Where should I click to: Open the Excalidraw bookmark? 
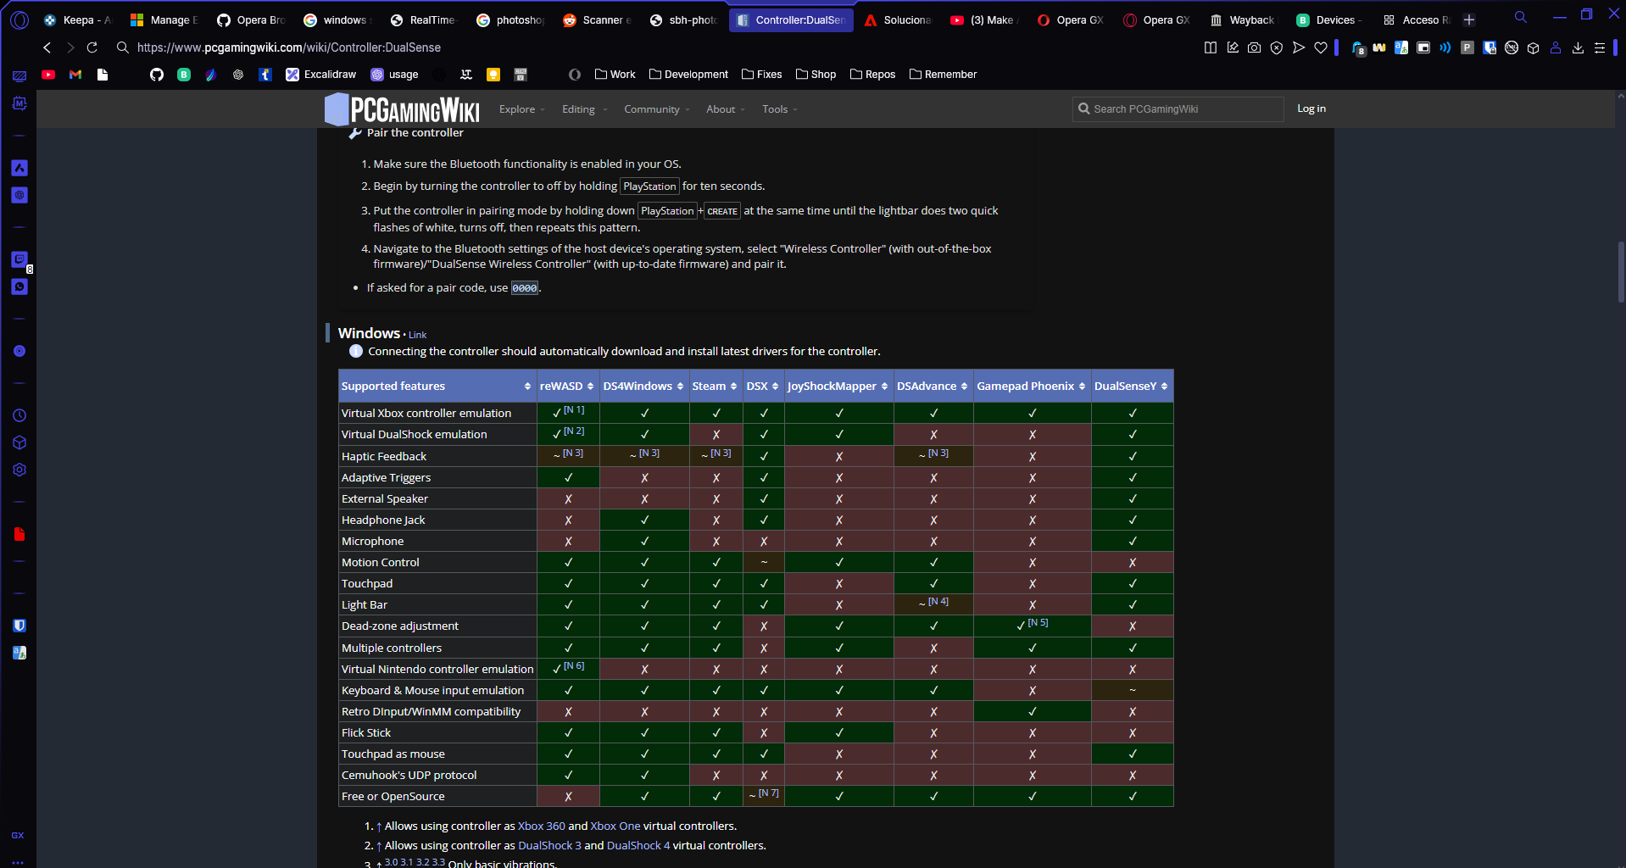click(x=320, y=75)
